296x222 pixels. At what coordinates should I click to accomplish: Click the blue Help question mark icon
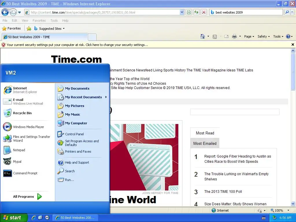click(x=288, y=36)
